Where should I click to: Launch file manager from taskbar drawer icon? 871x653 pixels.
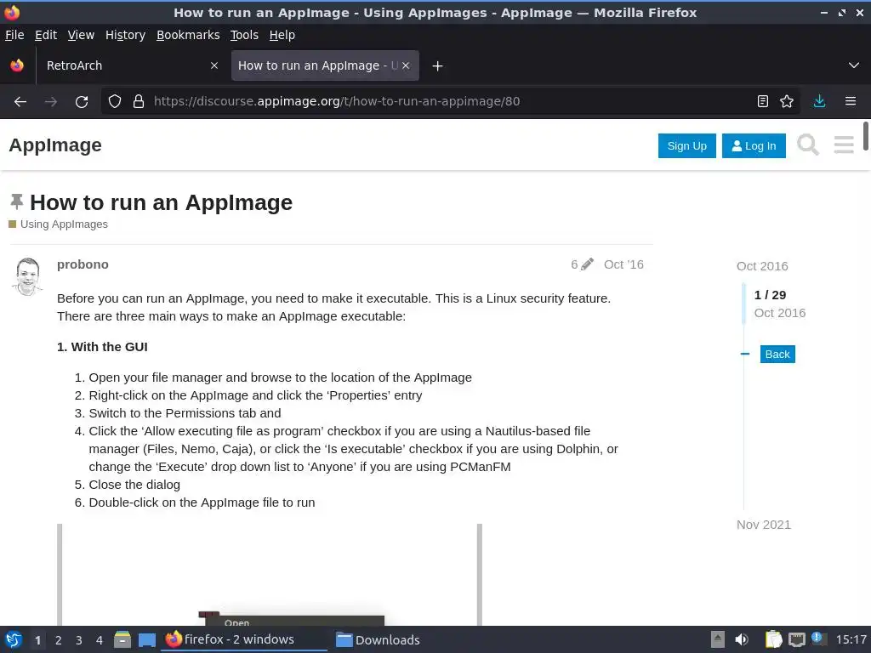click(x=122, y=639)
